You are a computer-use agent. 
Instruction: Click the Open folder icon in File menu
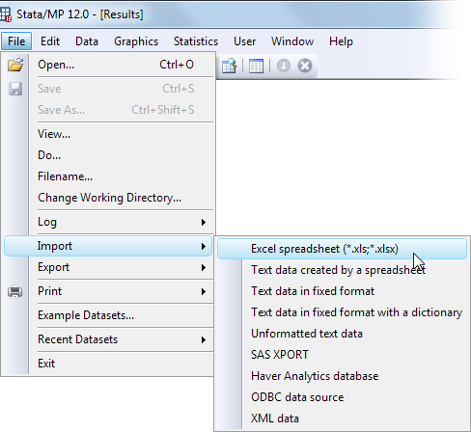click(15, 65)
